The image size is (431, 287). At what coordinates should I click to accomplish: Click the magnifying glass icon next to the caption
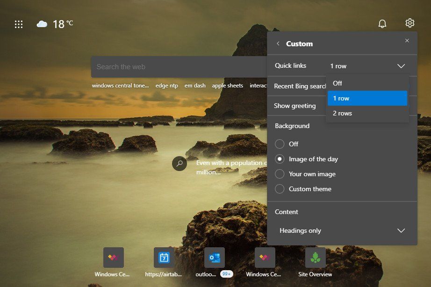(180, 163)
